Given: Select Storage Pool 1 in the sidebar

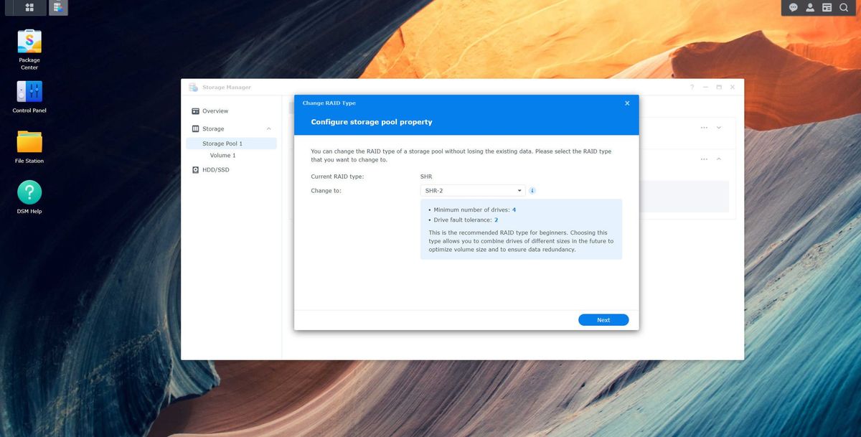Looking at the screenshot, I should click(222, 143).
